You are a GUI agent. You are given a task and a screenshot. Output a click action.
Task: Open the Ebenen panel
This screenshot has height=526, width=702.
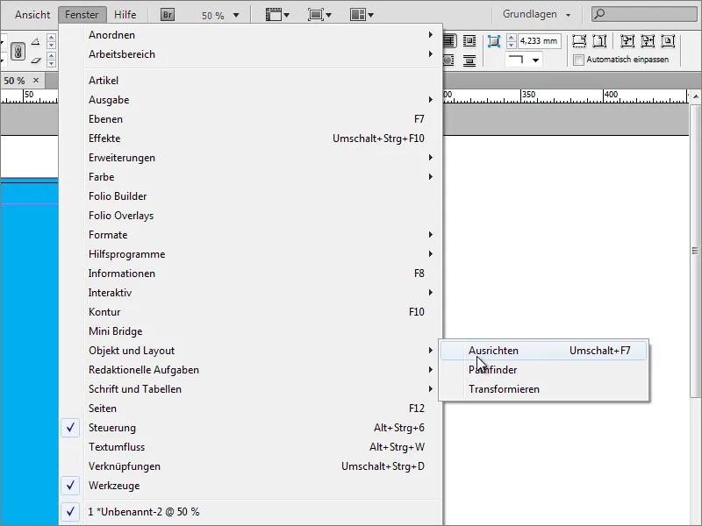pos(252,119)
